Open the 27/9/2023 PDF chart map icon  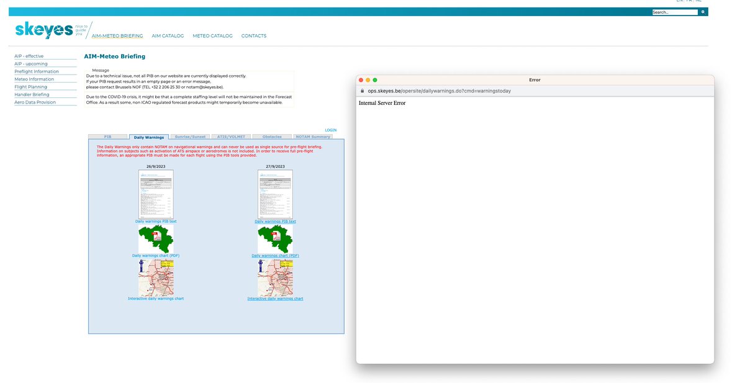pos(275,239)
